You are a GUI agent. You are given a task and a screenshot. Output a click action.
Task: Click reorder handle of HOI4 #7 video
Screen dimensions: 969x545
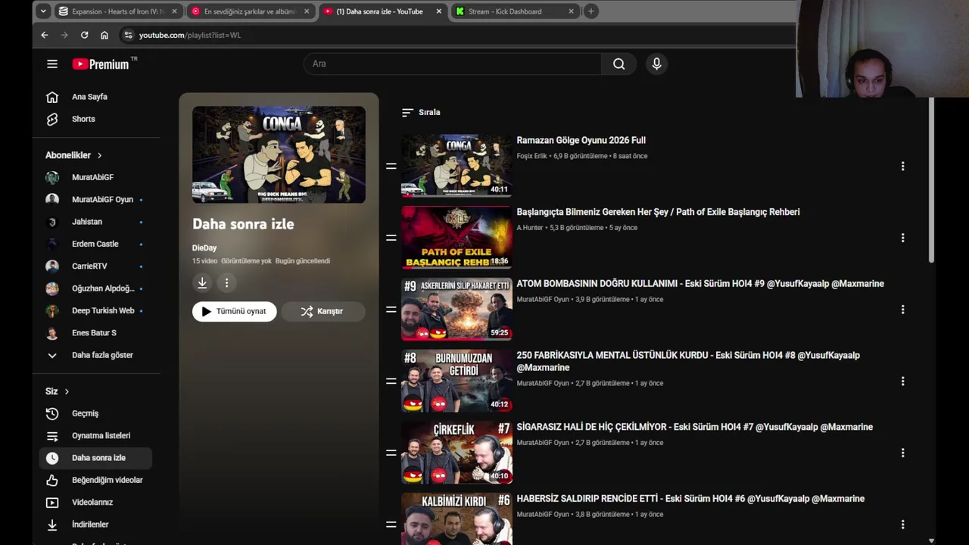(391, 453)
